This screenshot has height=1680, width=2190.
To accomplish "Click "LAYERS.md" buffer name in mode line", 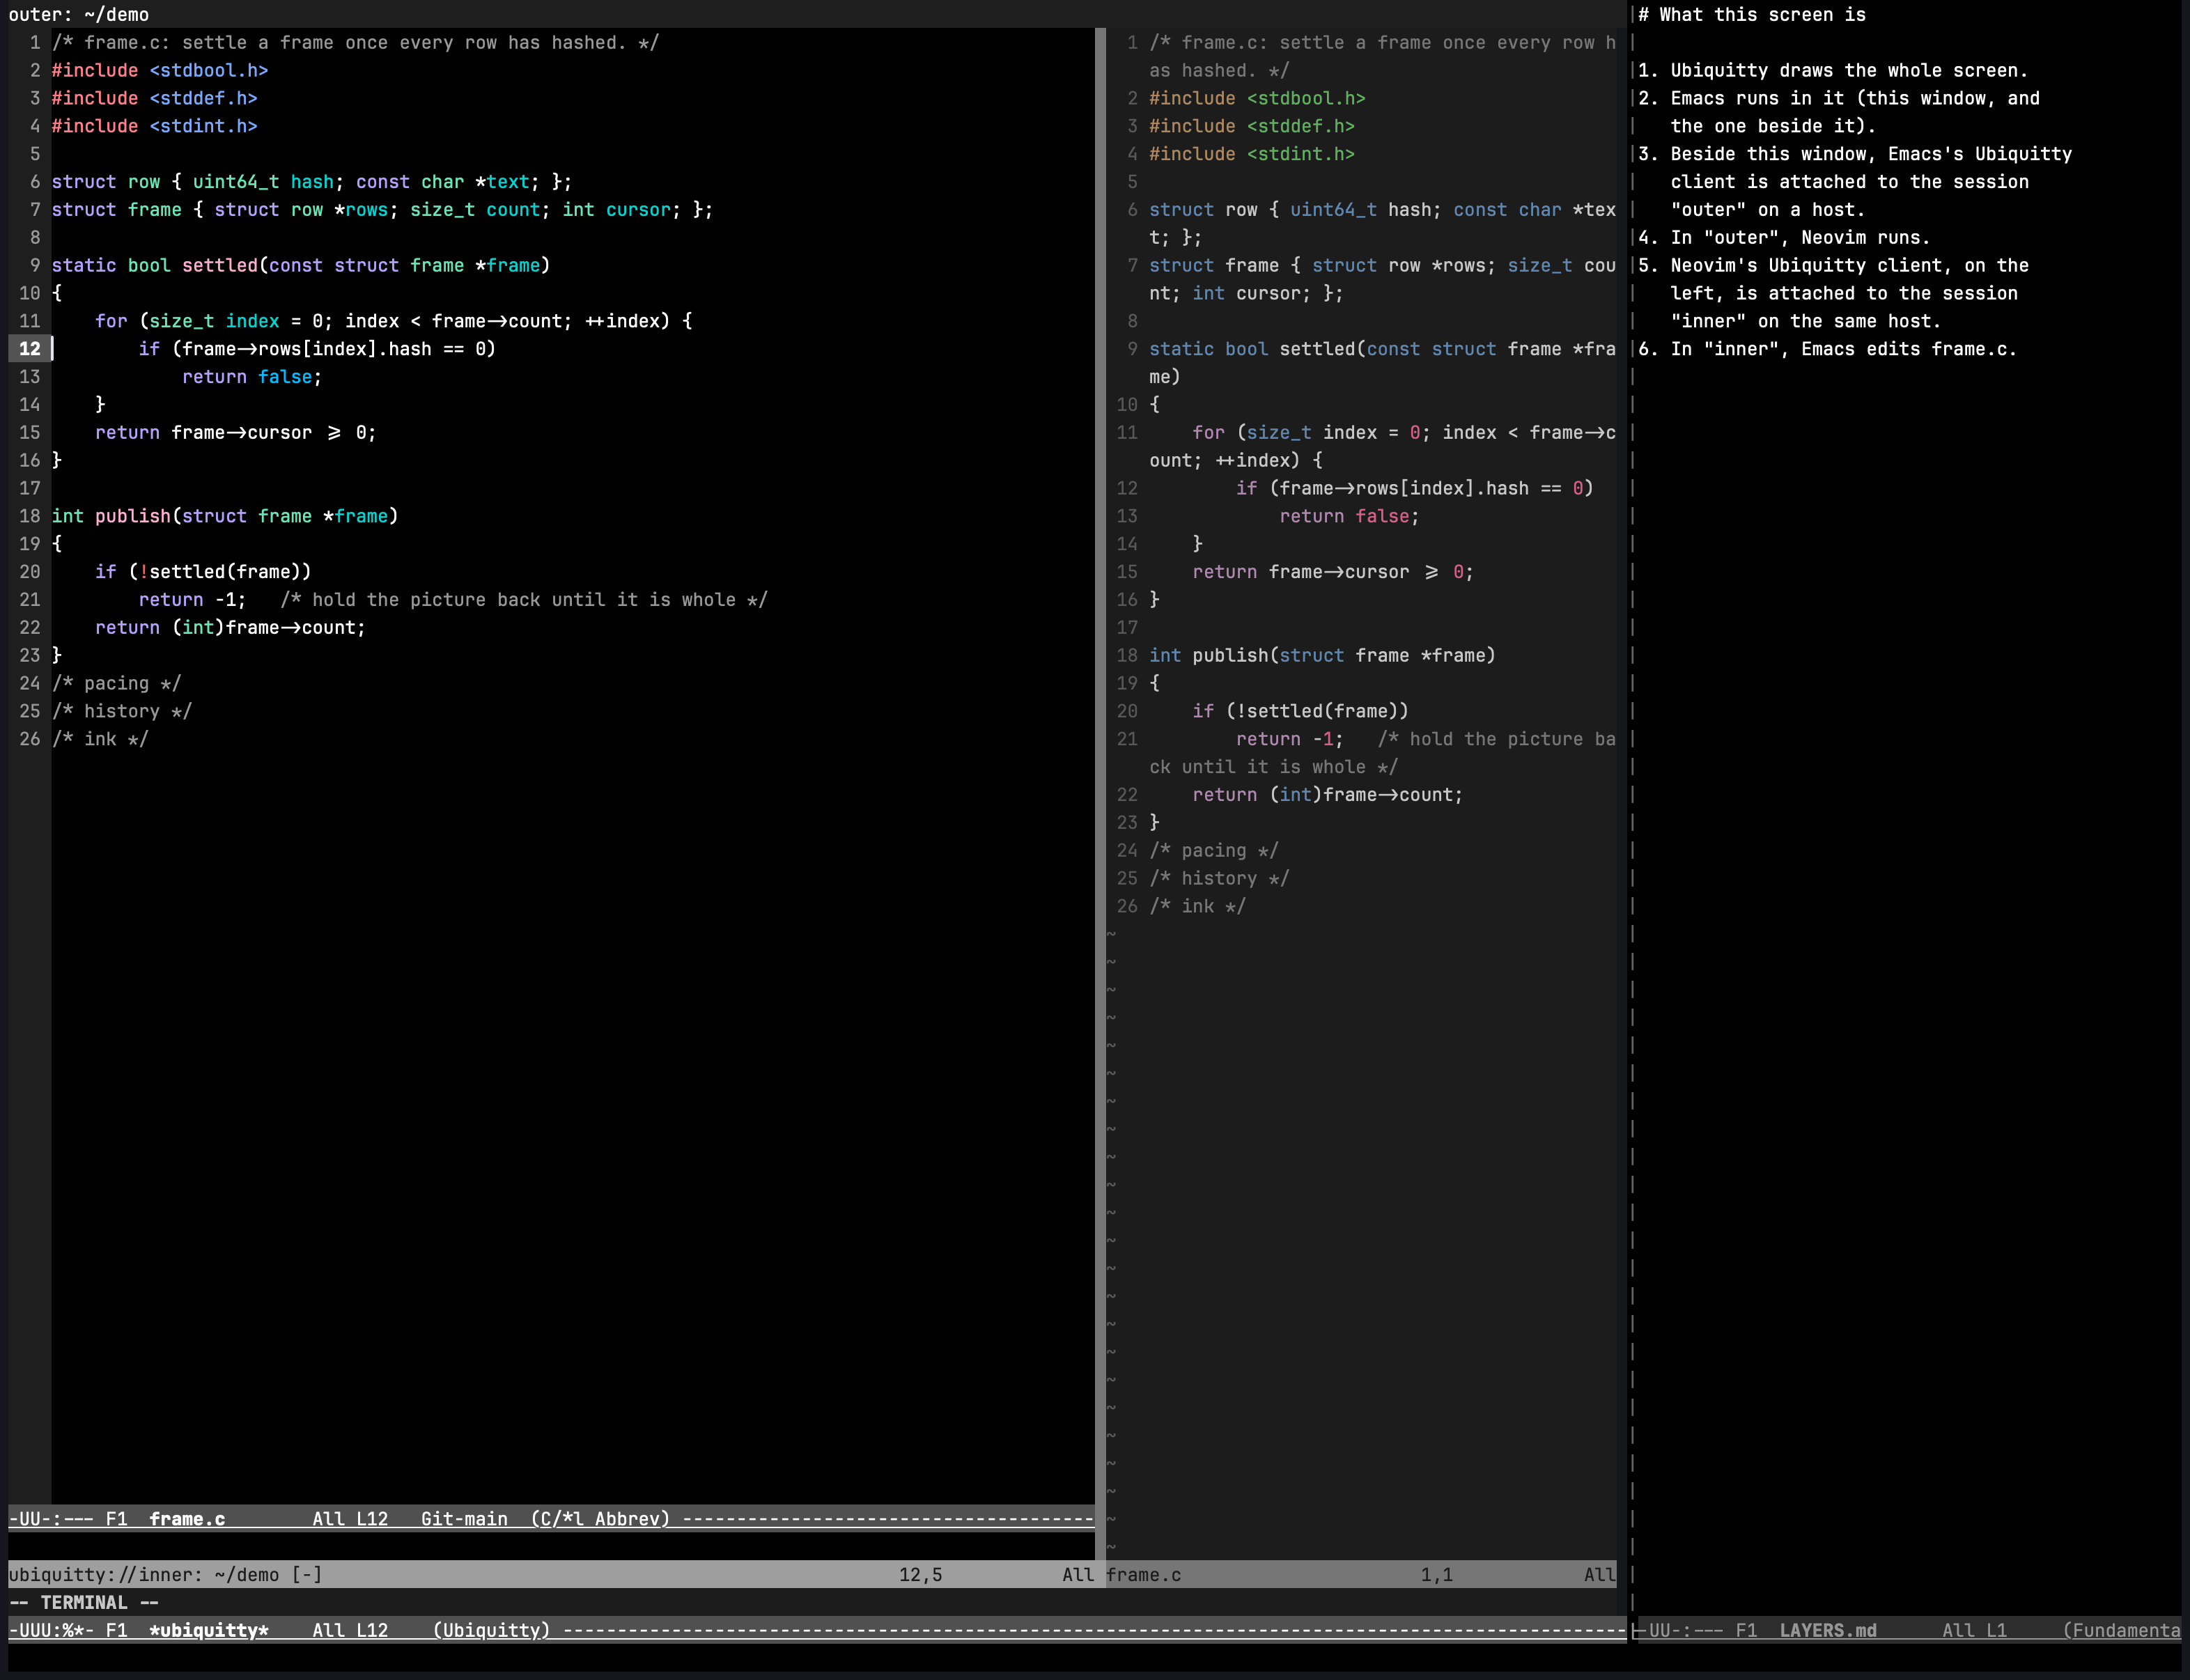I will click(1828, 1630).
